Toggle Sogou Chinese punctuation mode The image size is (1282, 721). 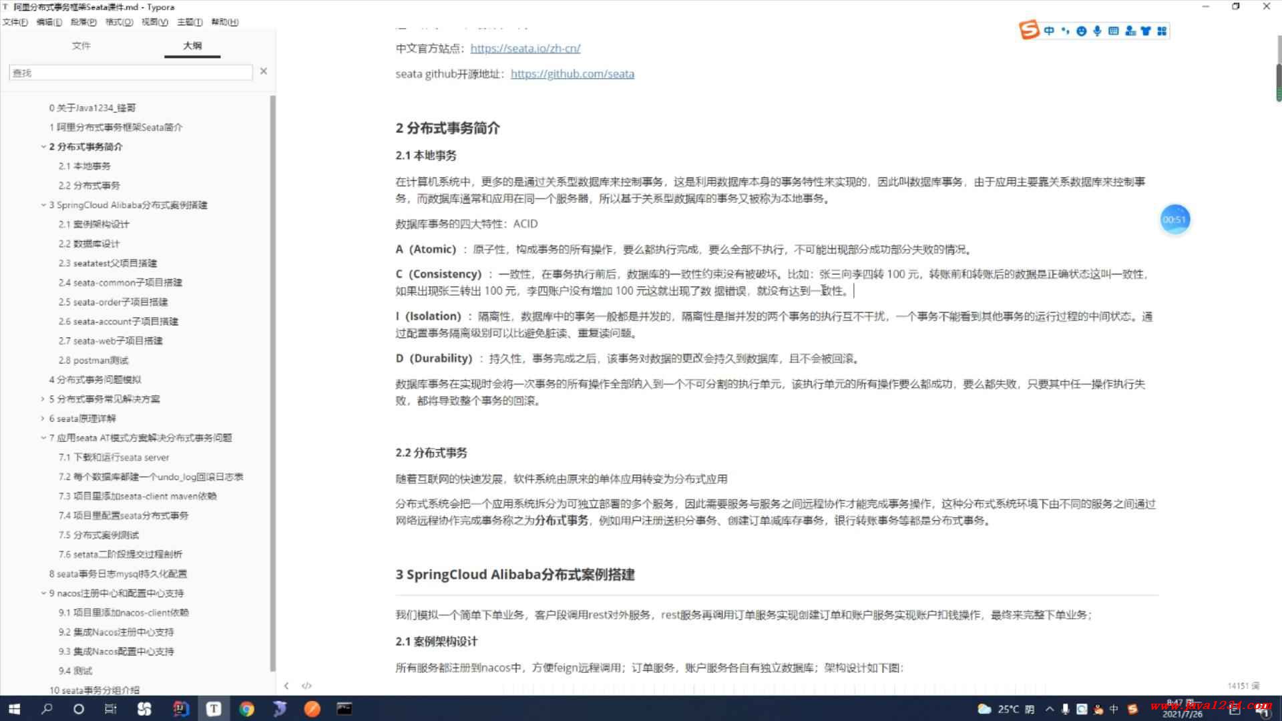tap(1065, 31)
